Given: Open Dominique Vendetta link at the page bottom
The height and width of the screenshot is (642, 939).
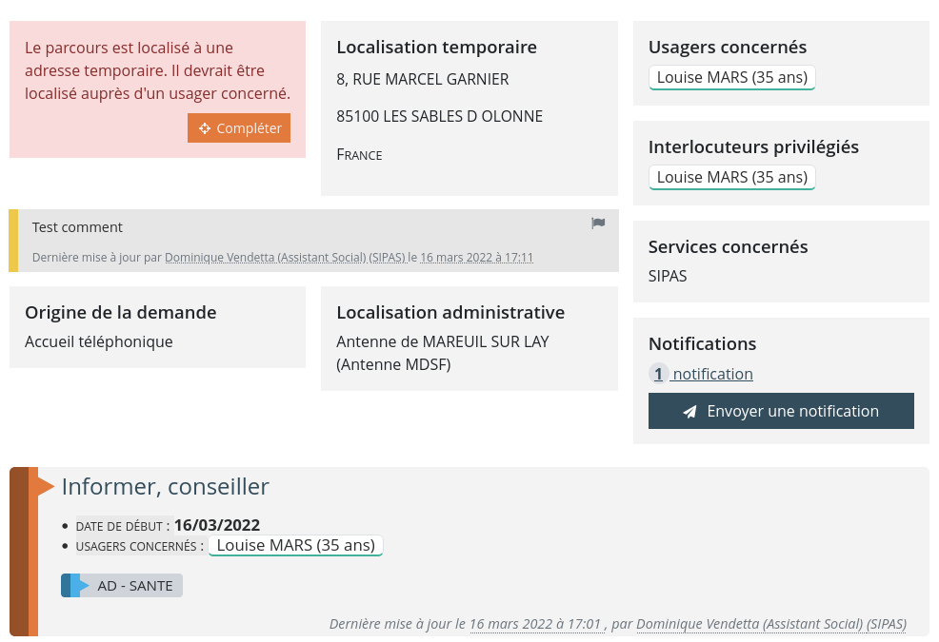Looking at the screenshot, I should pos(770,625).
